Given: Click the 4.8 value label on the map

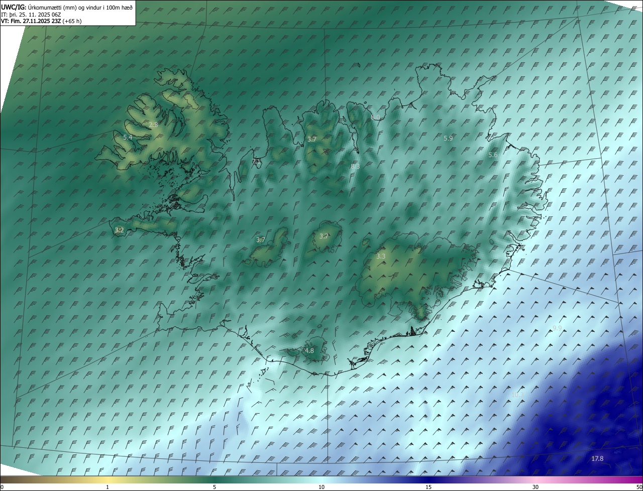Looking at the screenshot, I should [x=309, y=350].
